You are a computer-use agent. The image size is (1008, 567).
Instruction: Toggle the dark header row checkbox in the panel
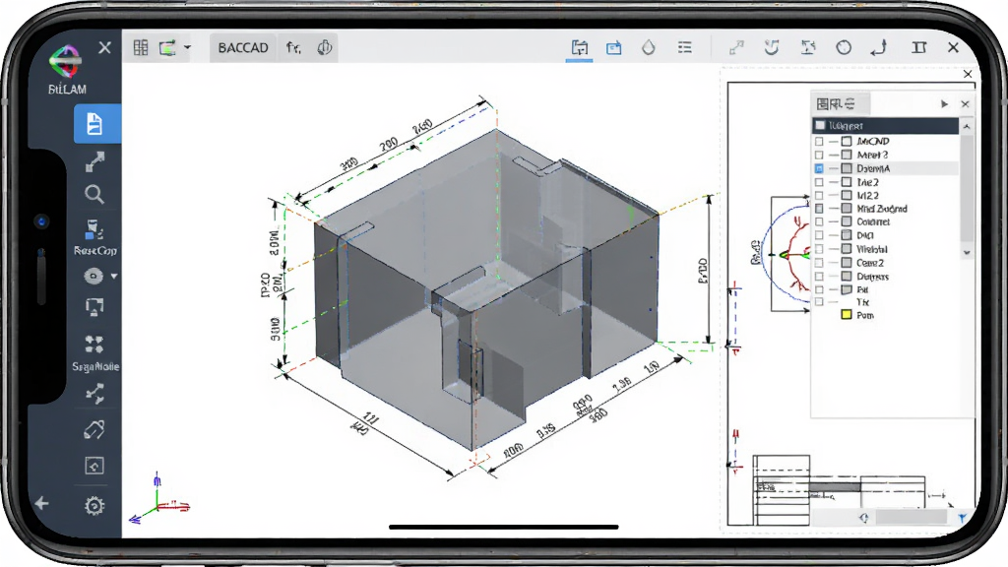820,125
